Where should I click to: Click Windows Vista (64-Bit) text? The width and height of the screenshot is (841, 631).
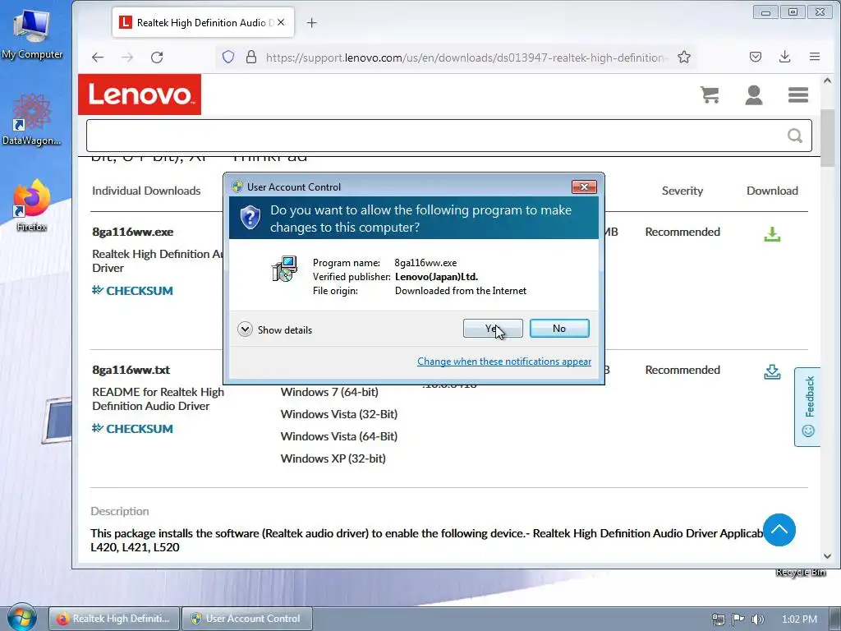coord(339,436)
